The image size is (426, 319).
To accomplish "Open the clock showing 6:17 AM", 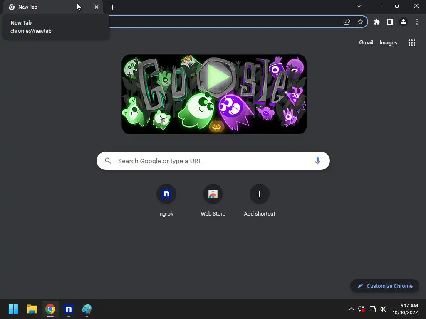I will pos(405,309).
